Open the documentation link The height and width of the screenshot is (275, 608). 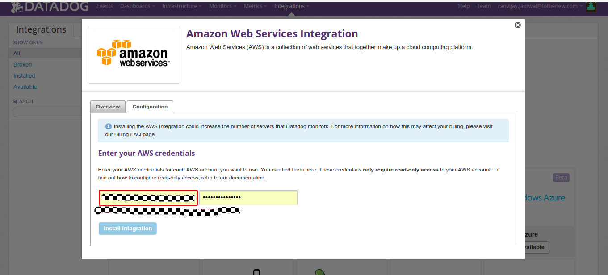click(x=247, y=178)
